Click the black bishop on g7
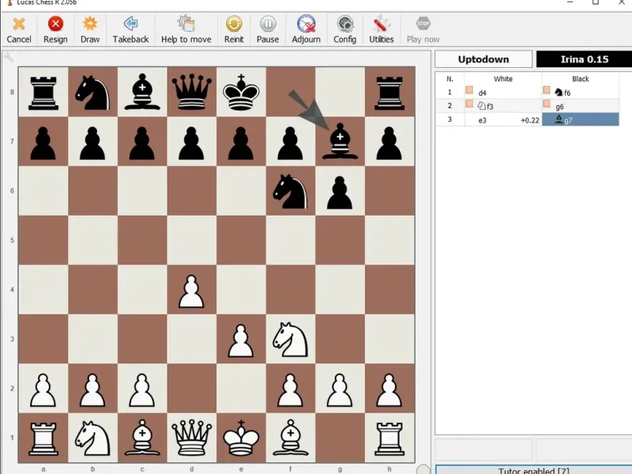The height and width of the screenshot is (474, 632). click(x=340, y=141)
